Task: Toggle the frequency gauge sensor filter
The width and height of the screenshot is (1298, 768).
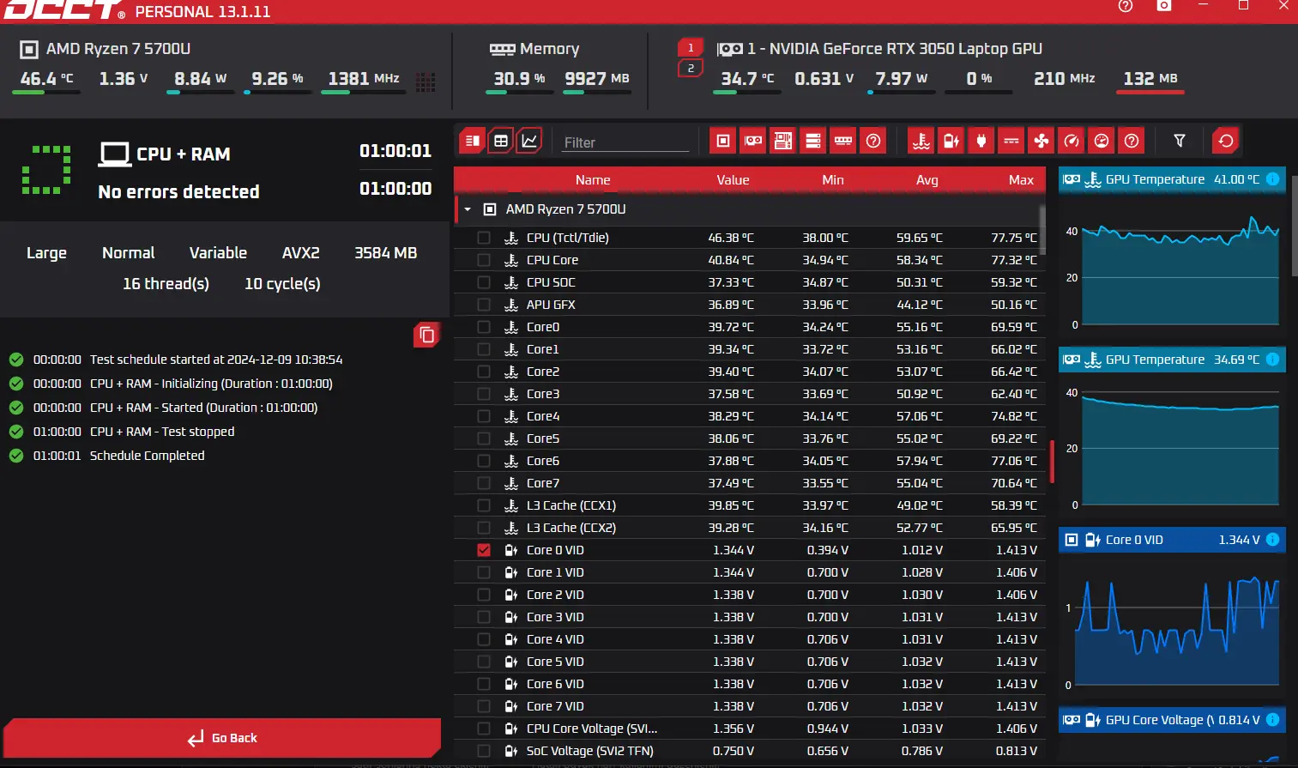Action: coord(1072,141)
